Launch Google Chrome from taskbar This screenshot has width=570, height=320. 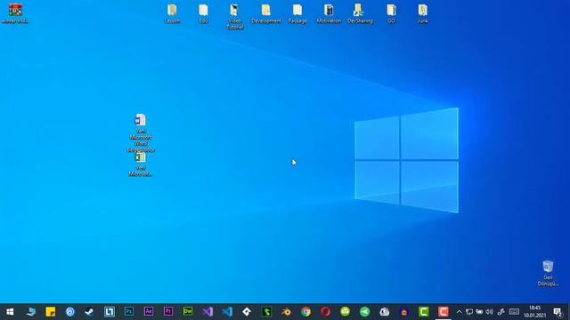pos(305,312)
